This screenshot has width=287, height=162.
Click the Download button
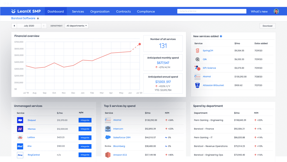(x=267, y=26)
